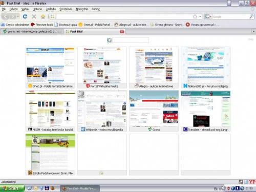Expand the back/forward history dropdown arrow
Screen dimensions: 256x192
click(18, 16)
